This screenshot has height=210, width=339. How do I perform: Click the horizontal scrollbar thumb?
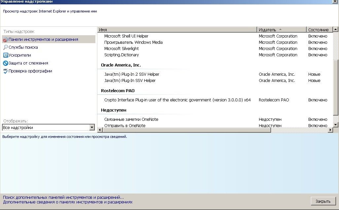pyautogui.click(x=187, y=130)
